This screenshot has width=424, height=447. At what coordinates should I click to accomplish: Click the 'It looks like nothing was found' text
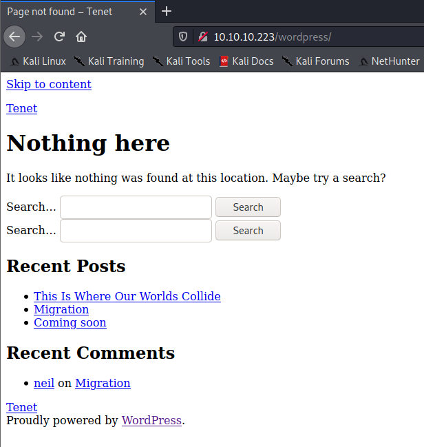coord(195,178)
